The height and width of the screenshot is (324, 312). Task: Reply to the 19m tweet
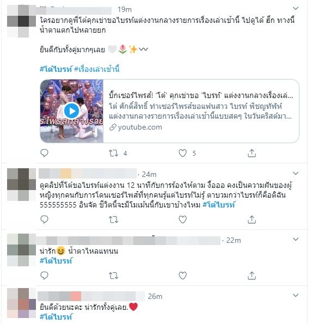(44, 153)
